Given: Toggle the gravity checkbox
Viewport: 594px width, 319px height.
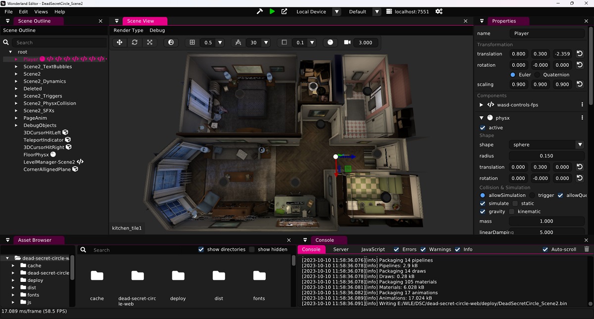Looking at the screenshot, I should [x=483, y=211].
